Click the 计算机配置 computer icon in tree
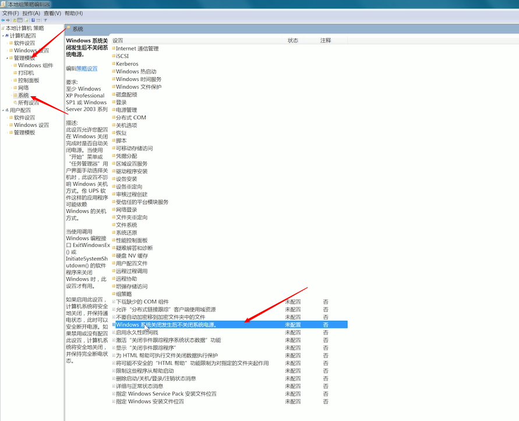519x421 pixels. [7, 36]
